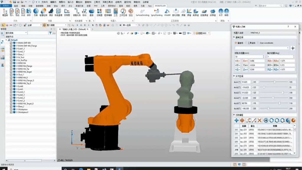
Task: Open the SprayPainting process tool
Action: pyautogui.click(x=156, y=11)
